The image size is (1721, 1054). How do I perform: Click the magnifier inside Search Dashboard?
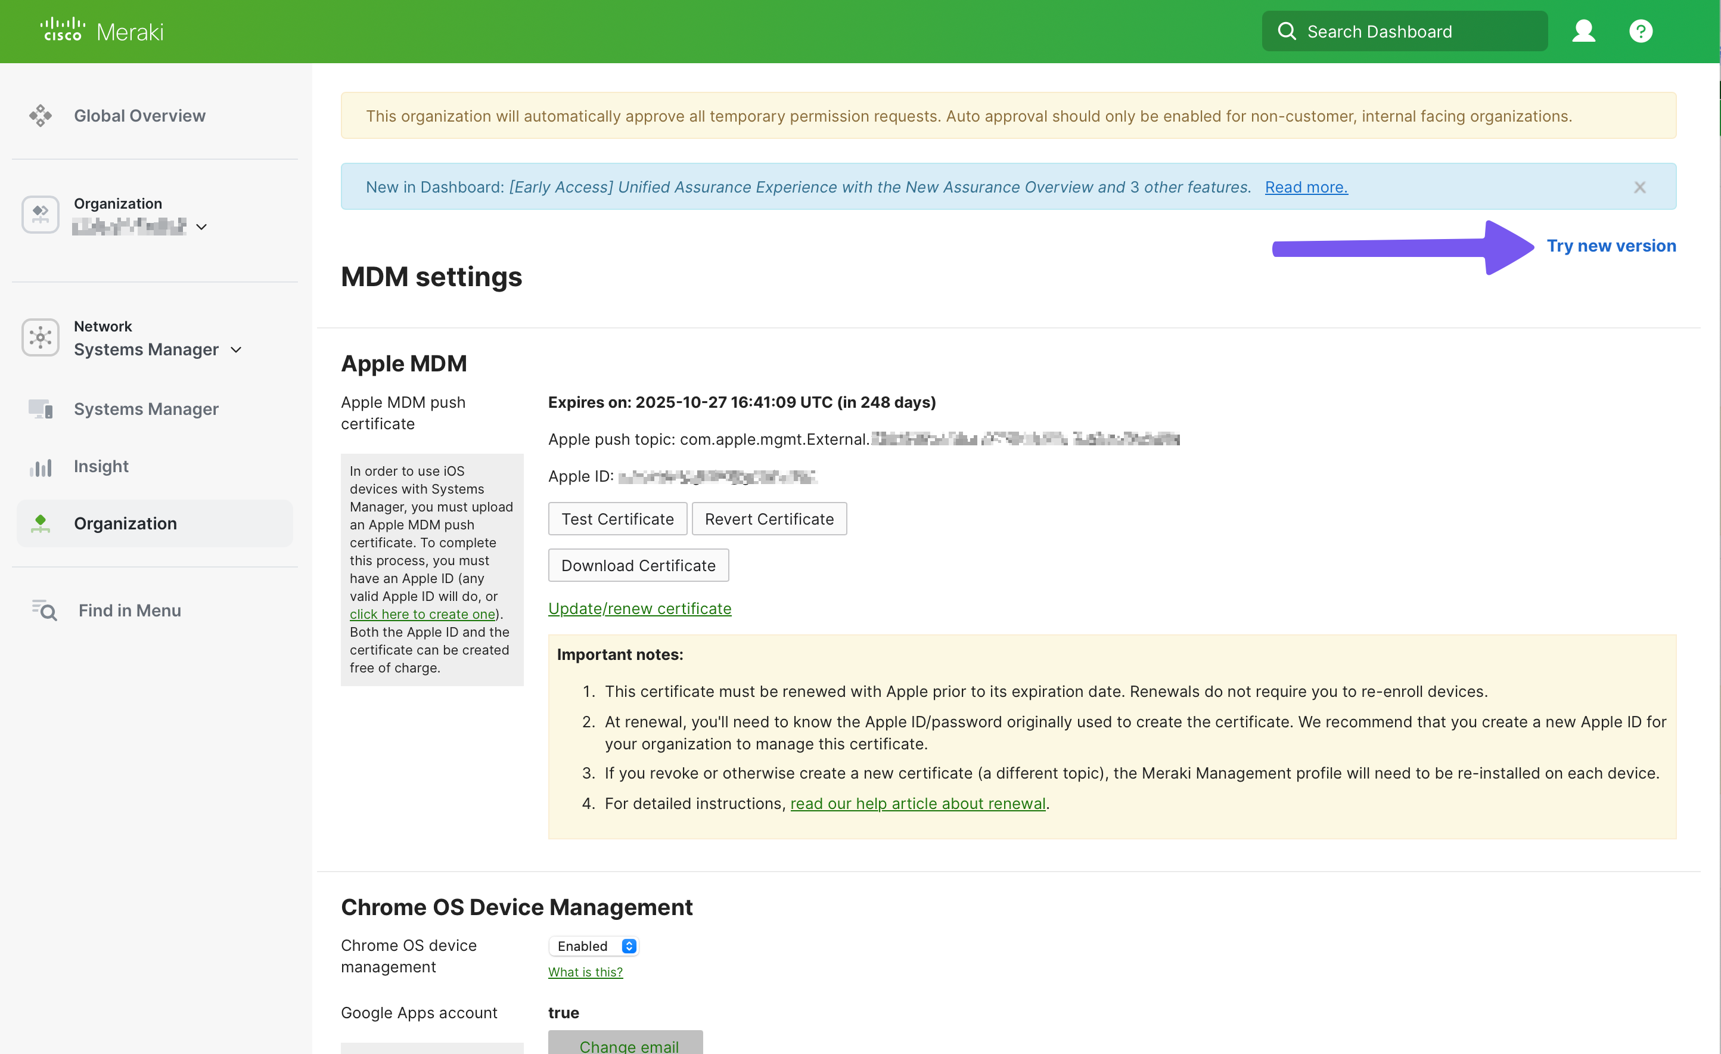coord(1287,31)
